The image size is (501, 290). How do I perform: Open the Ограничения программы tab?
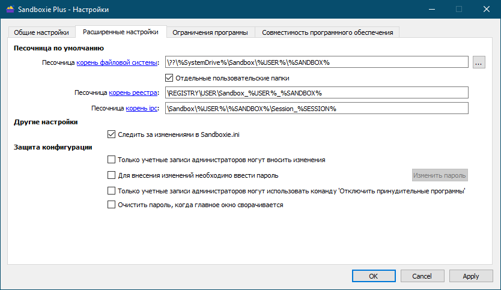210,32
